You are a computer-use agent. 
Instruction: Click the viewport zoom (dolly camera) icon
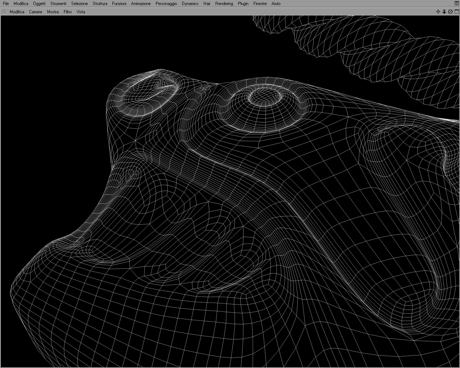click(444, 12)
